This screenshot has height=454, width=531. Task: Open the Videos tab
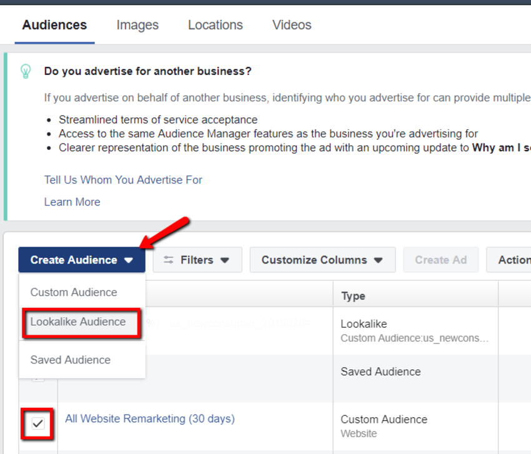click(x=292, y=25)
